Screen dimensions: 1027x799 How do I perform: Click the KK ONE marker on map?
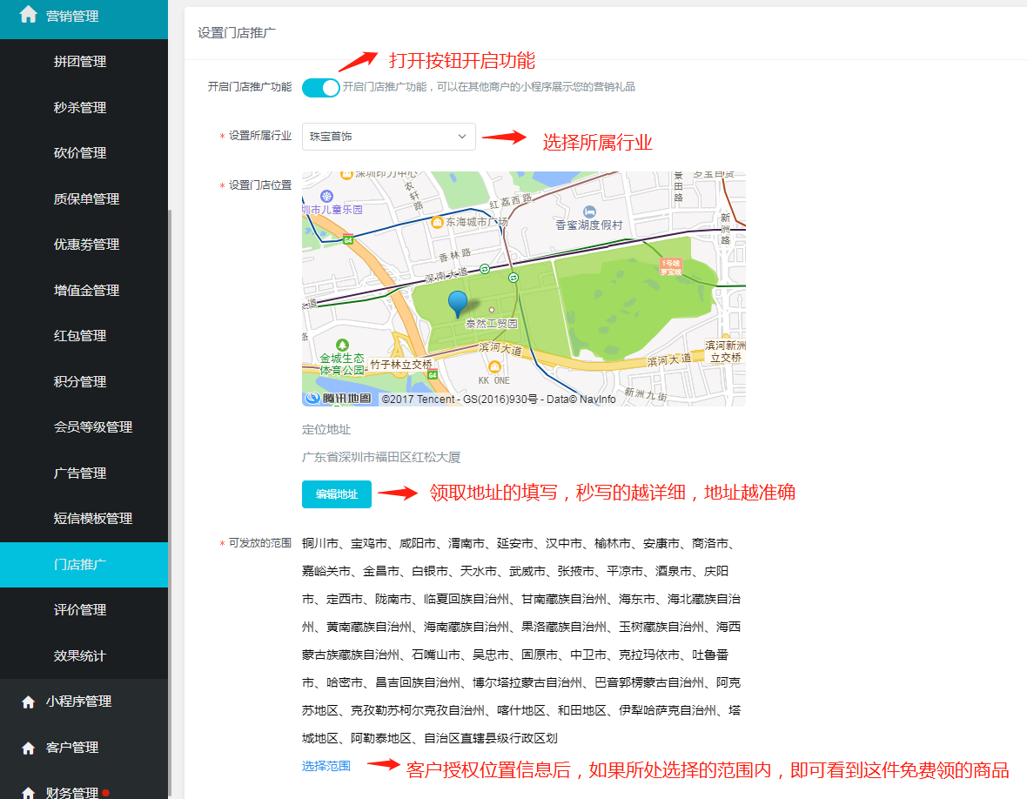click(x=494, y=366)
